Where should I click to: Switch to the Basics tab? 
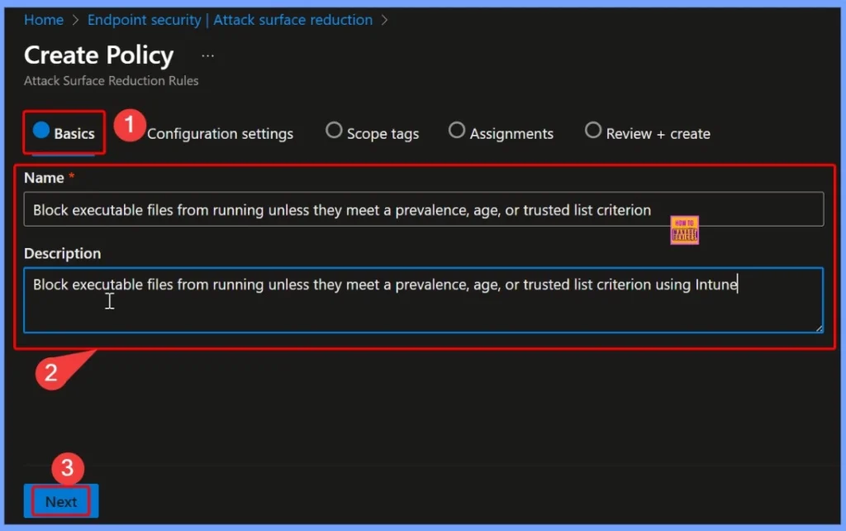tap(64, 133)
